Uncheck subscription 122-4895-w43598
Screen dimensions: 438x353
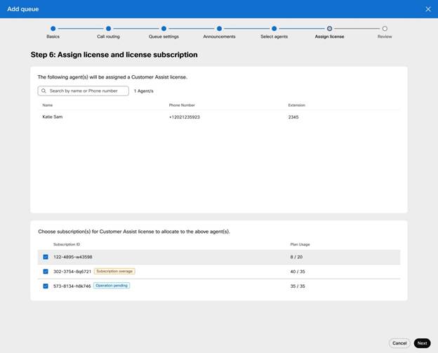(46, 257)
